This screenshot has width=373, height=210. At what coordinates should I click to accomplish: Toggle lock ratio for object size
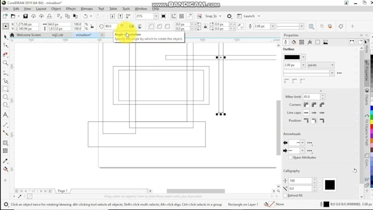[x=92, y=26]
